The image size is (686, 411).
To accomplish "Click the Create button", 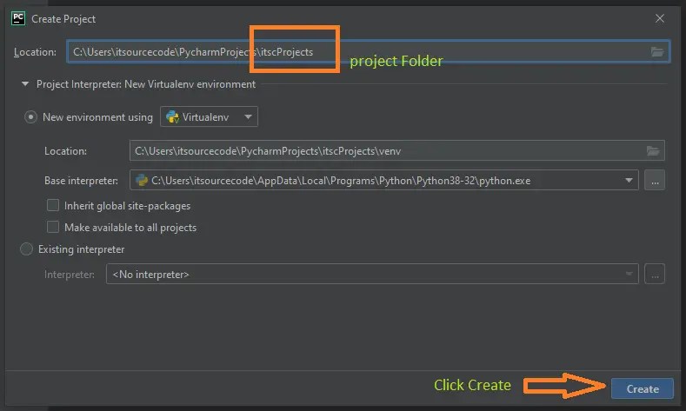I will tap(643, 388).
